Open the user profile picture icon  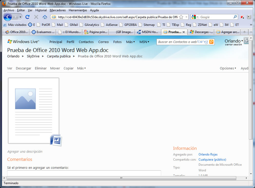point(247,40)
